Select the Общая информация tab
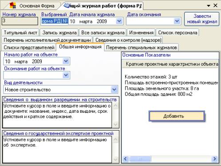The width and height of the screenshot is (221, 166). pyautogui.click(x=80, y=47)
